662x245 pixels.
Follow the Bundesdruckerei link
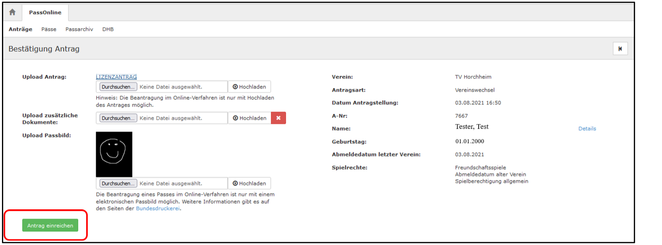tap(158, 209)
